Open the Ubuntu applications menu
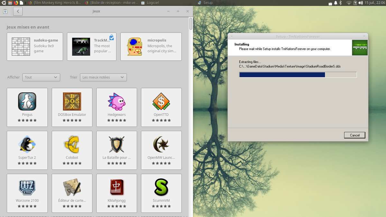Screen dimensions: 386x217 click(3, 3)
